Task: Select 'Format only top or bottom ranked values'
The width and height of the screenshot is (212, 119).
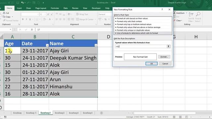Action: (x=134, y=24)
